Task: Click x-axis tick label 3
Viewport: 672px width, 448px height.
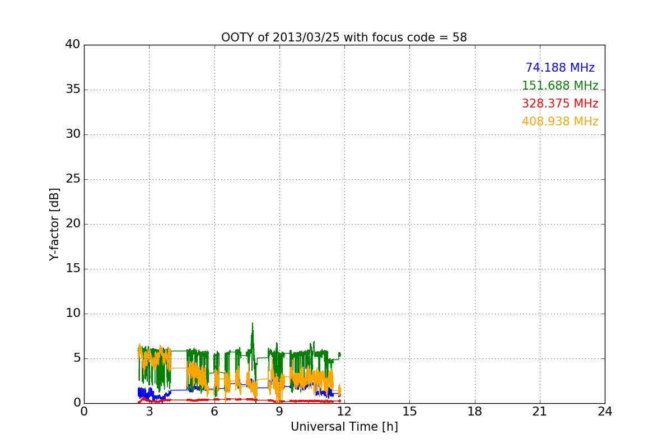Action: coord(149,412)
